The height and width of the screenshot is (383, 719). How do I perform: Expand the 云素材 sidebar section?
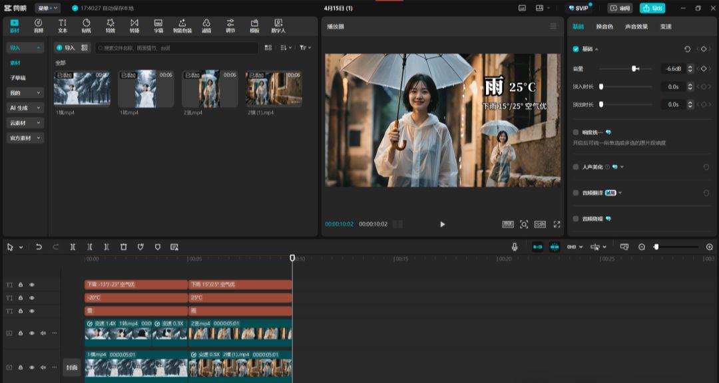[25, 123]
